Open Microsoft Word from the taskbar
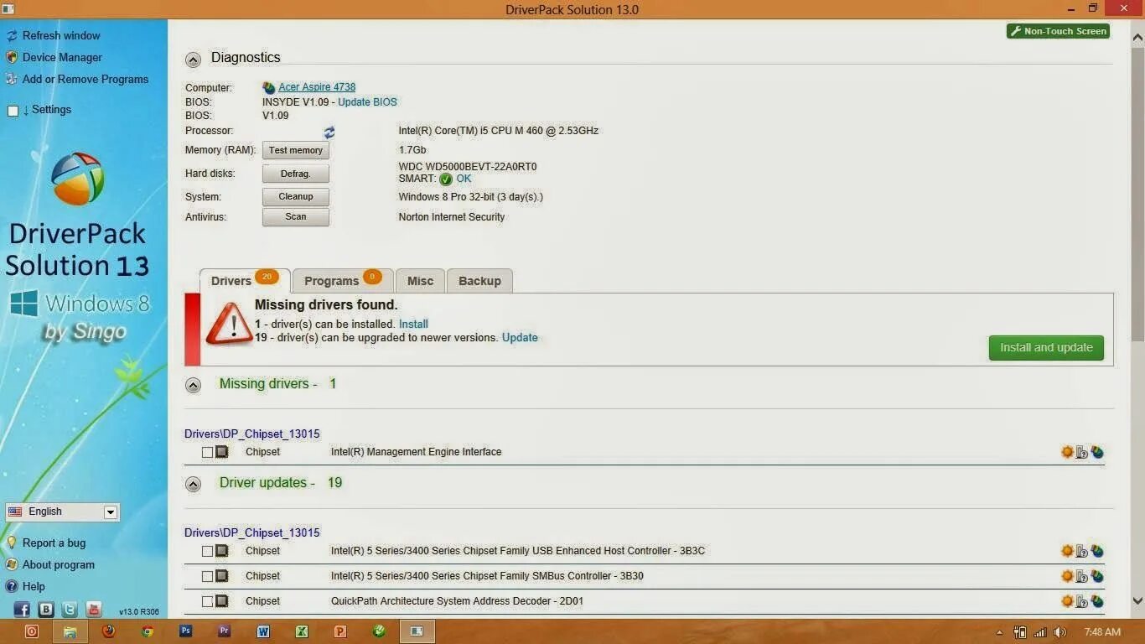1145x644 pixels. pyautogui.click(x=263, y=631)
